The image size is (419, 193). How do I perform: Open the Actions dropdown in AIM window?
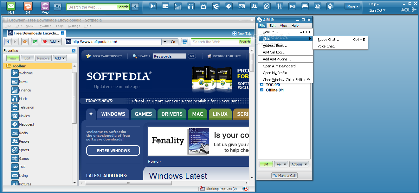coord(299,164)
